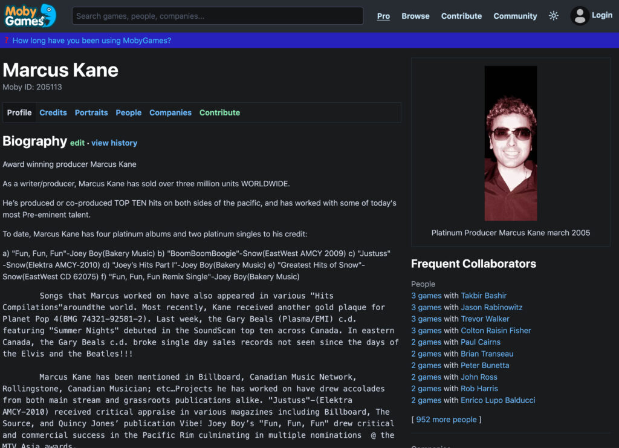Viewport: 619px width, 448px height.
Task: Open Takbir Bashir collaborator profile
Action: [x=484, y=296]
